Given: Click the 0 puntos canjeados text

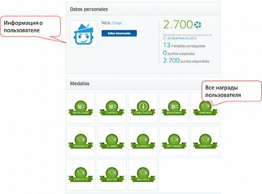Looking at the screenshot, I should pos(179,53).
